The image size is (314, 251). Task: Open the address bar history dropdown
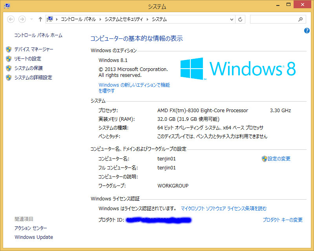point(232,20)
